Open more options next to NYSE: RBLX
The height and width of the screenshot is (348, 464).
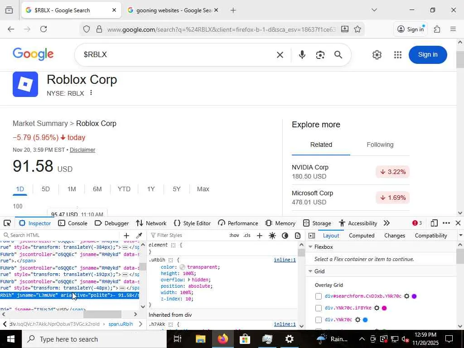tap(91, 93)
